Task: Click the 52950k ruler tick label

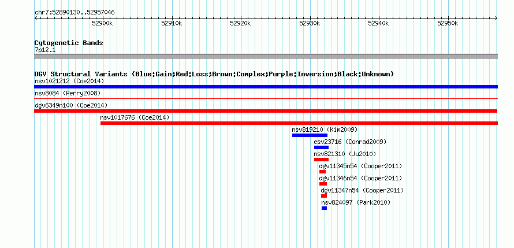Action: coord(448,23)
